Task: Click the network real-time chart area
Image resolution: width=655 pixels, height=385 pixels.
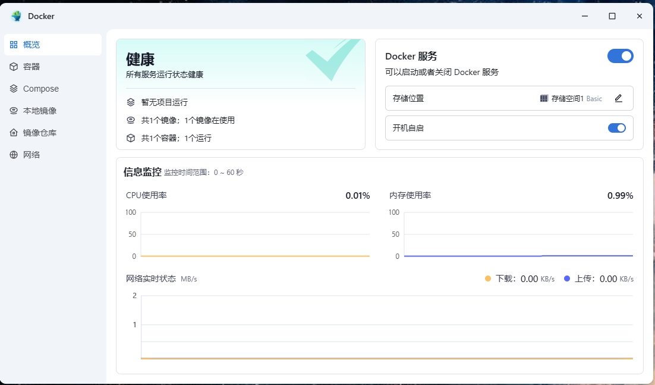Action: [x=387, y=327]
